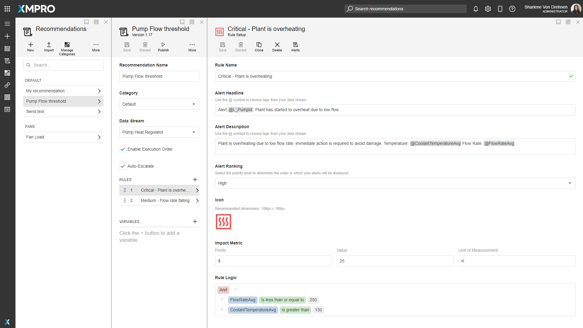Screen dimensions: 583x328
Task: Click FlowRateAvg in rule logic
Action: click(243, 300)
